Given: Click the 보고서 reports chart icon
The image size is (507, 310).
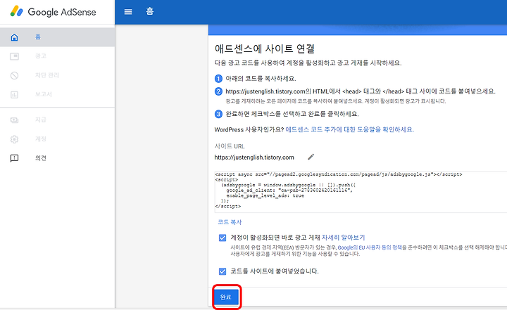Looking at the screenshot, I should (14, 95).
